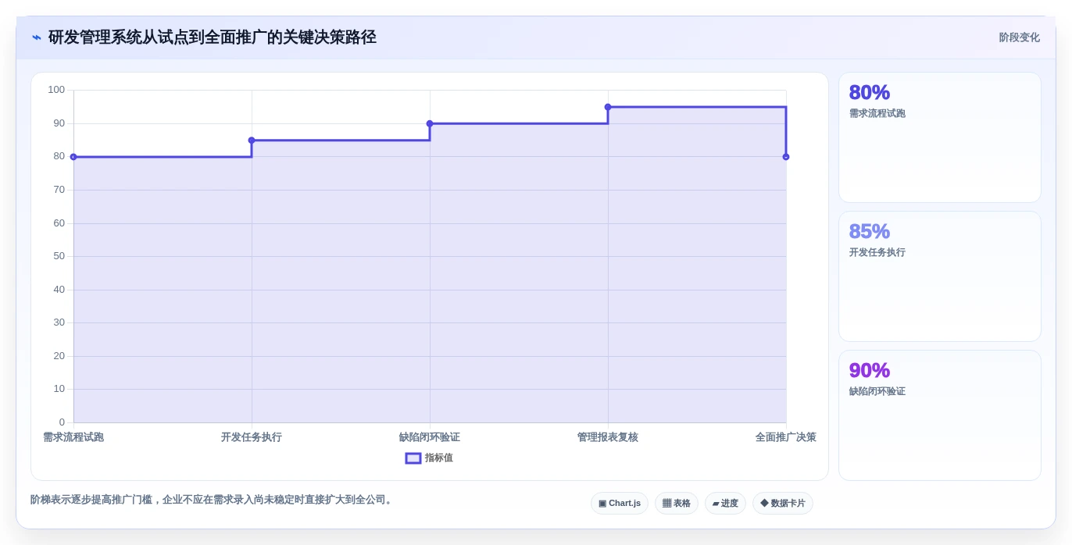Click the 100 y-axis value
This screenshot has height=545, width=1072.
tap(56, 90)
